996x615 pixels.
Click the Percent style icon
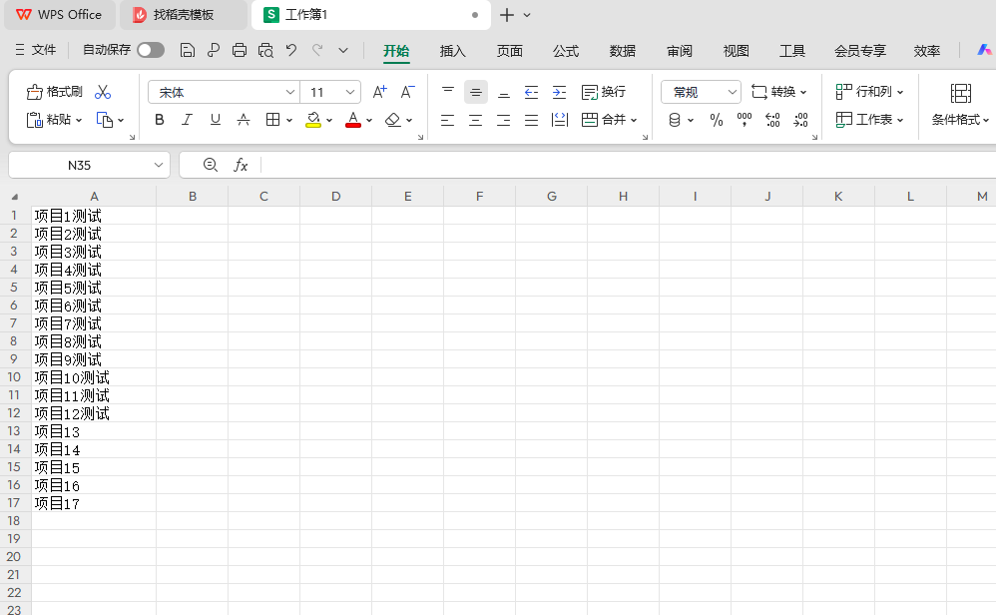715,120
